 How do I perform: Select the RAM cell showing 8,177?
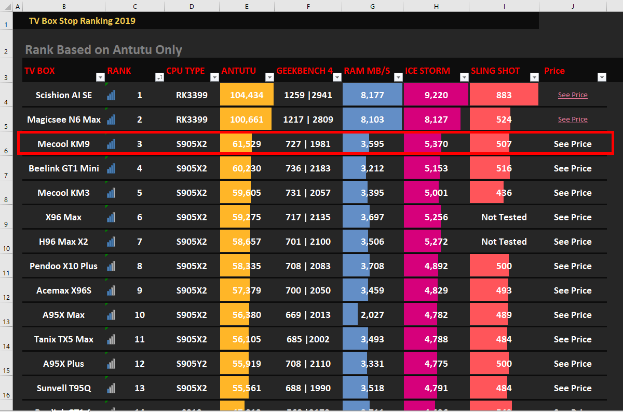[x=373, y=95]
